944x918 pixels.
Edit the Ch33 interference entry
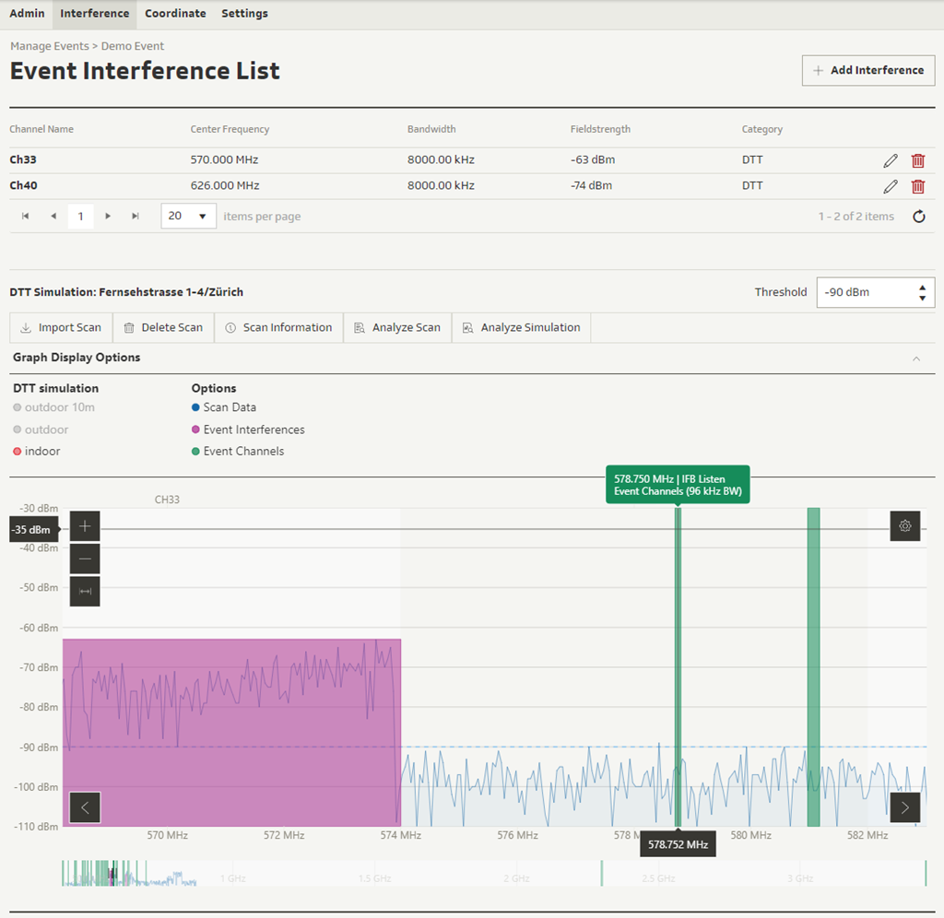[890, 160]
